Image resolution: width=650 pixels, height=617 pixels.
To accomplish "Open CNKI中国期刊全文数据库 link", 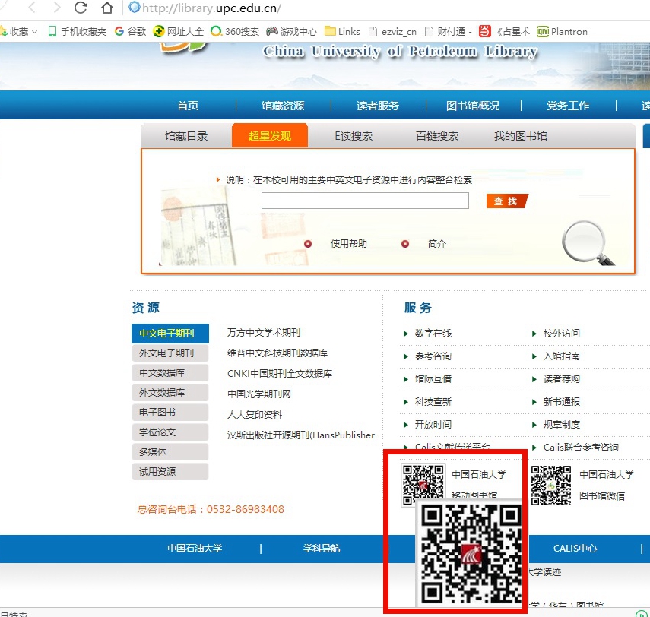I will (280, 373).
